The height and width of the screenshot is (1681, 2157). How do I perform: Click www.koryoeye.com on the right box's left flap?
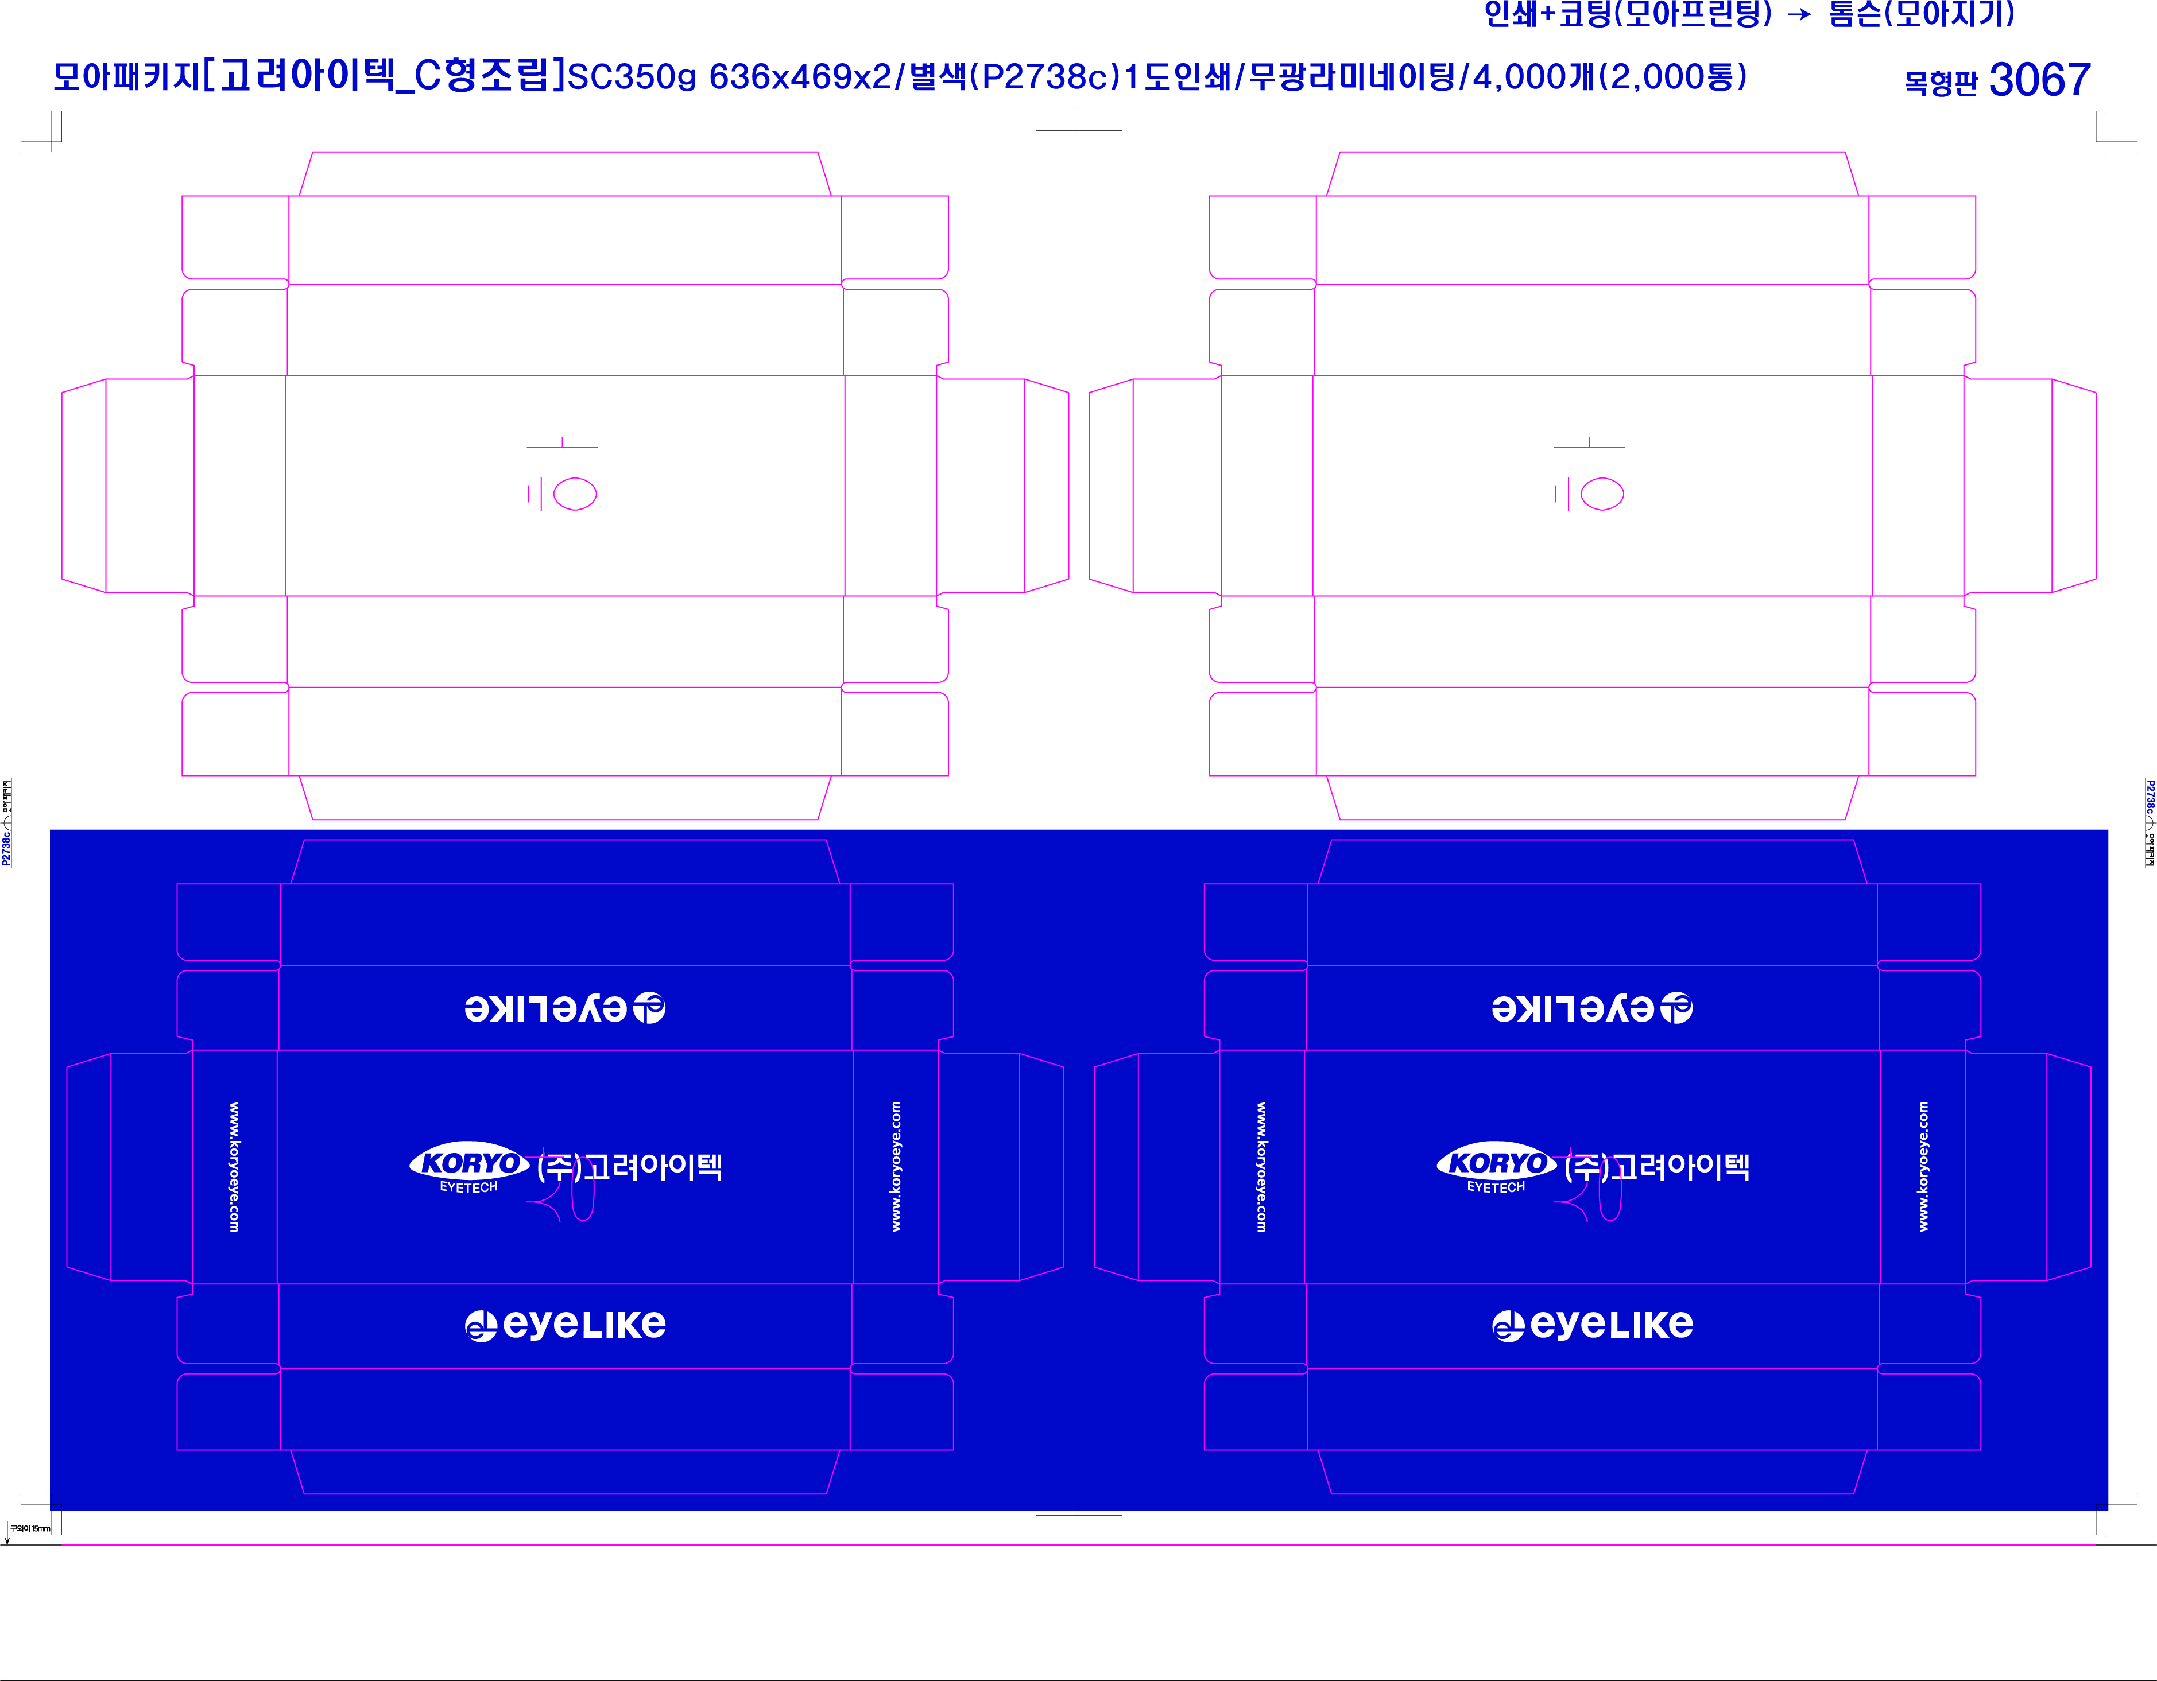pyautogui.click(x=1261, y=1167)
